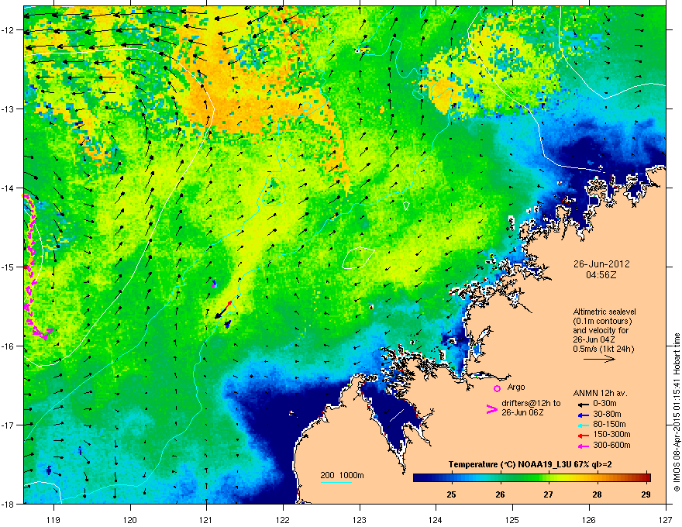Click the latitude axis label -15
Image resolution: width=682 pixels, height=527 pixels.
pyautogui.click(x=9, y=267)
